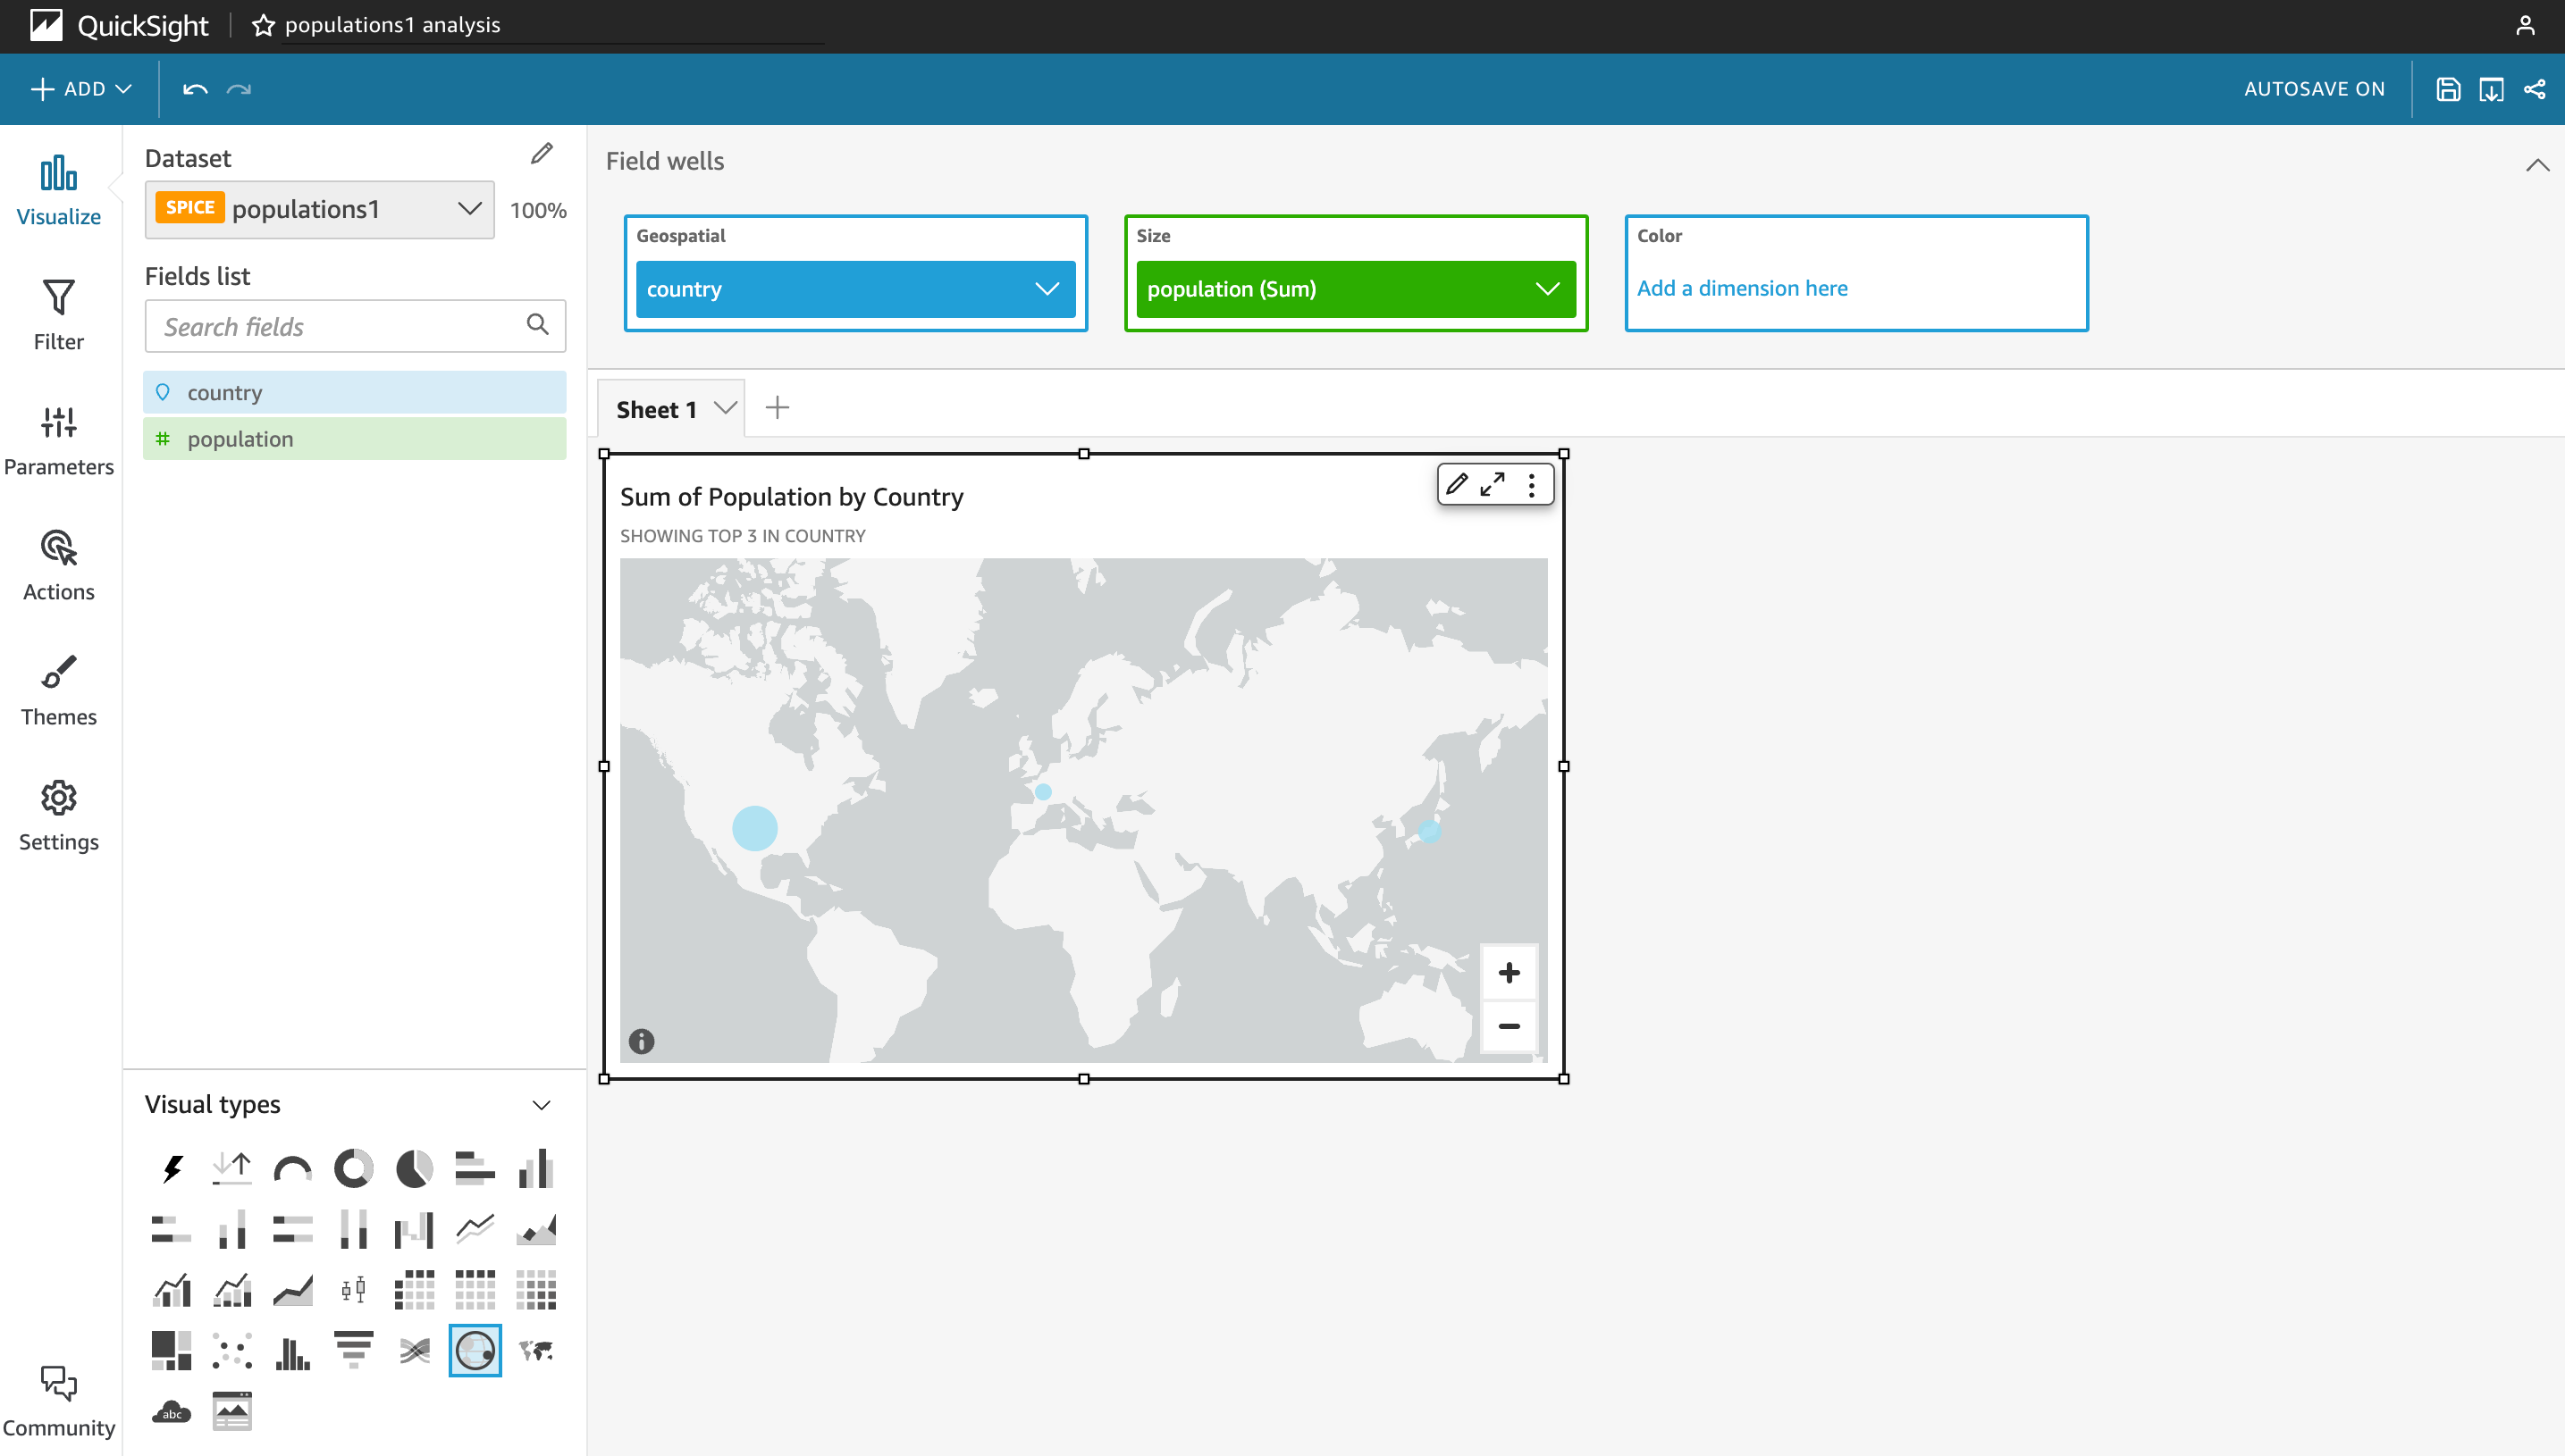Open the Themes panel
This screenshot has width=2565, height=1456.
coord(58,690)
